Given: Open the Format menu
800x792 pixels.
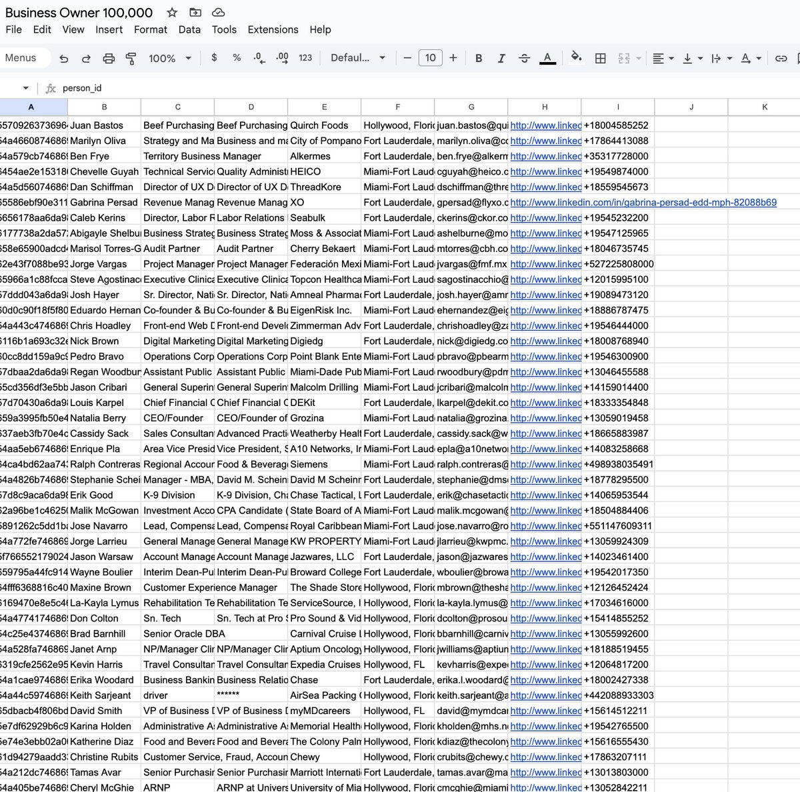Looking at the screenshot, I should pyautogui.click(x=151, y=29).
